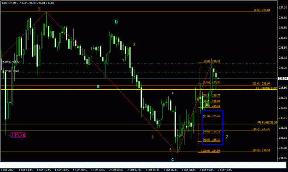Select the (23.6) - 235.94 Fibonacci label
This screenshot has width=288, height=172.
pos(261,84)
